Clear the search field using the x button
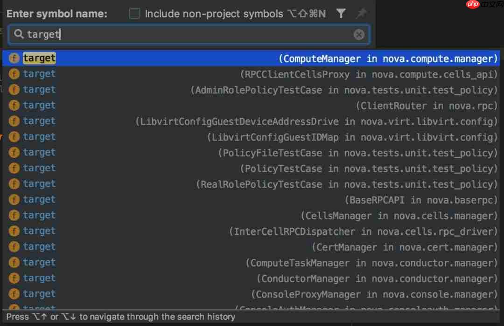Viewport: 504px width, 326px height. [358, 34]
